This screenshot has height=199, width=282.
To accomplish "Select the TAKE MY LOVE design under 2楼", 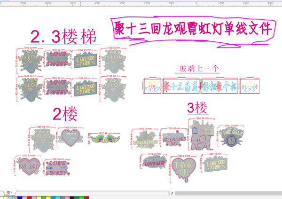I will 43,141.
